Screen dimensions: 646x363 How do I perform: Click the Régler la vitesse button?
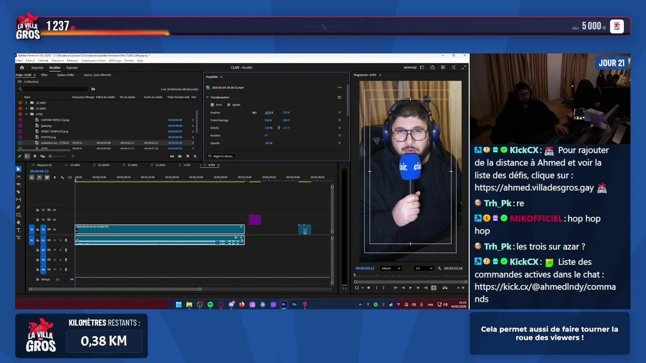pos(221,156)
